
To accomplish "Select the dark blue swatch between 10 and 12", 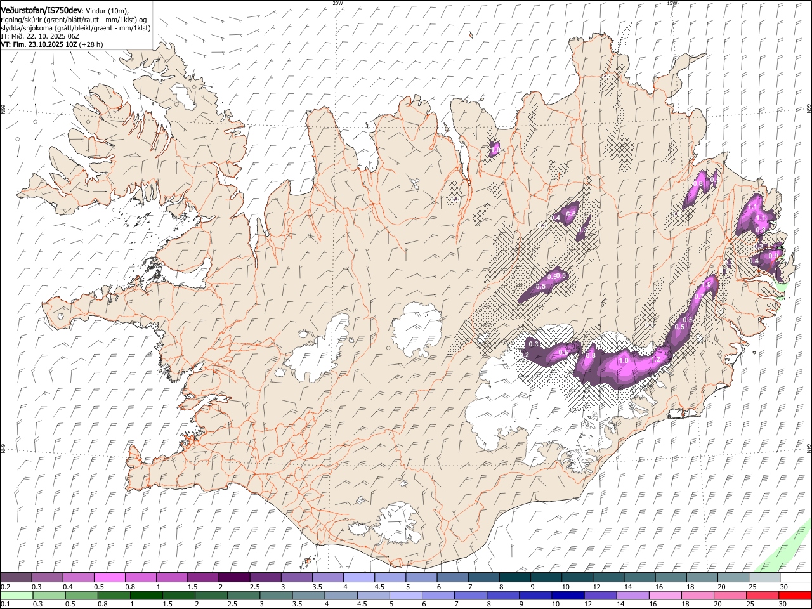I will (x=566, y=595).
